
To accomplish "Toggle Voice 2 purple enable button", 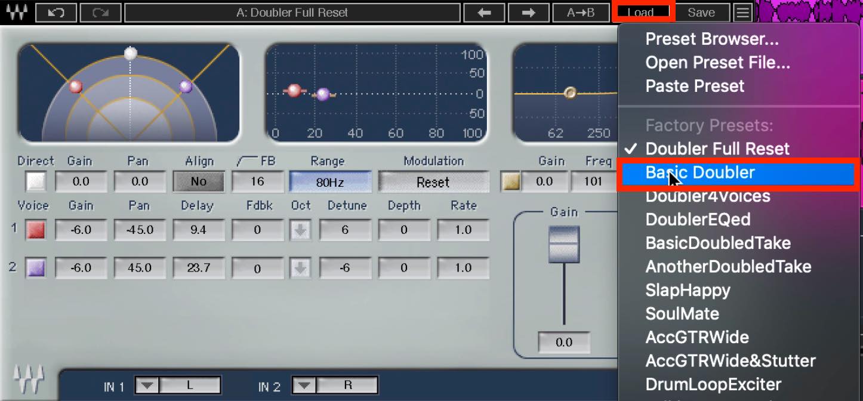I will click(x=36, y=269).
